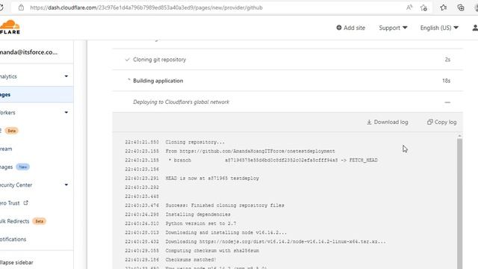Open the browser Favorites list icon
The height and width of the screenshot is (269, 478).
pos(444,7)
